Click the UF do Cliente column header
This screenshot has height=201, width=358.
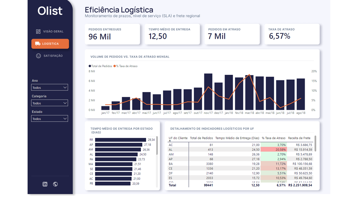pos(178,138)
